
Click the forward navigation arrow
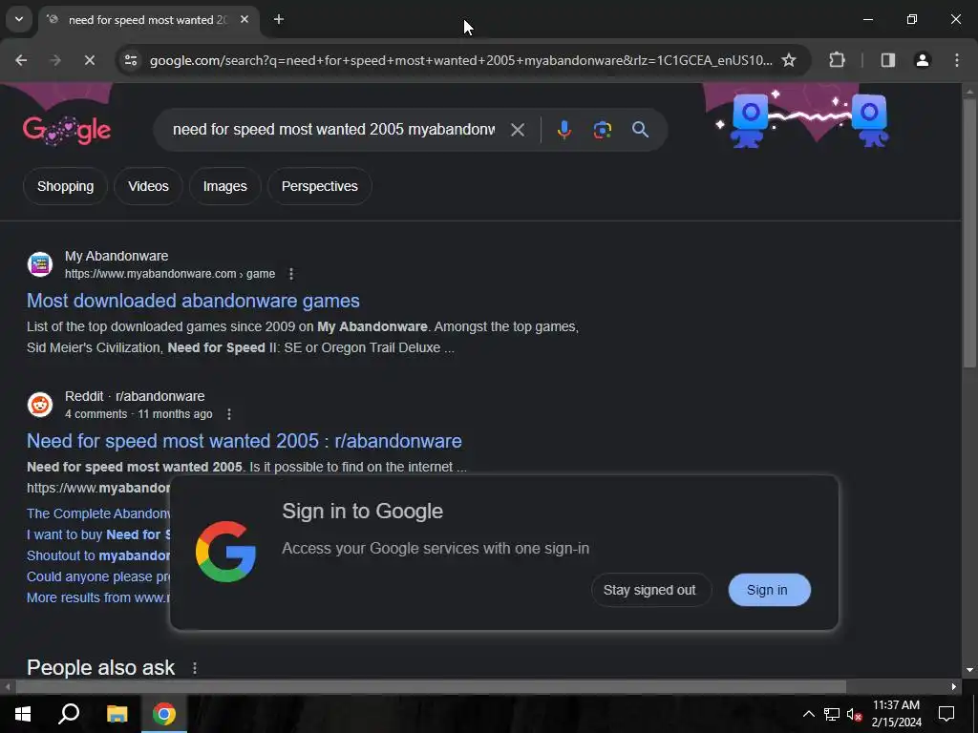54,60
